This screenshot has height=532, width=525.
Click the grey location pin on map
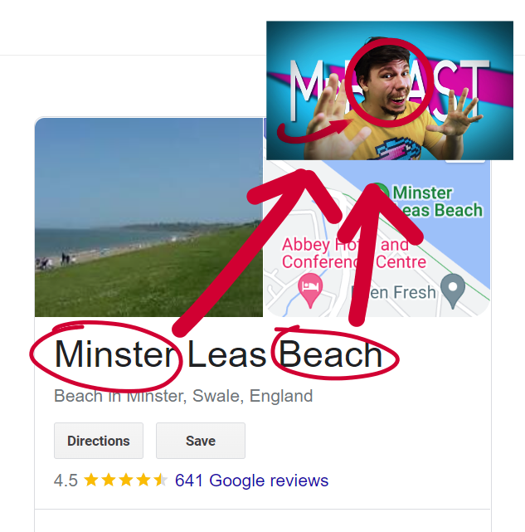coord(452,288)
